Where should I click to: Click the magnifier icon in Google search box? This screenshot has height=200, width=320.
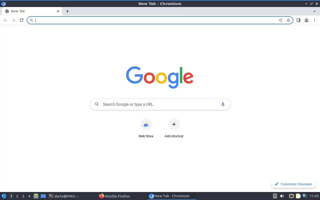97,104
